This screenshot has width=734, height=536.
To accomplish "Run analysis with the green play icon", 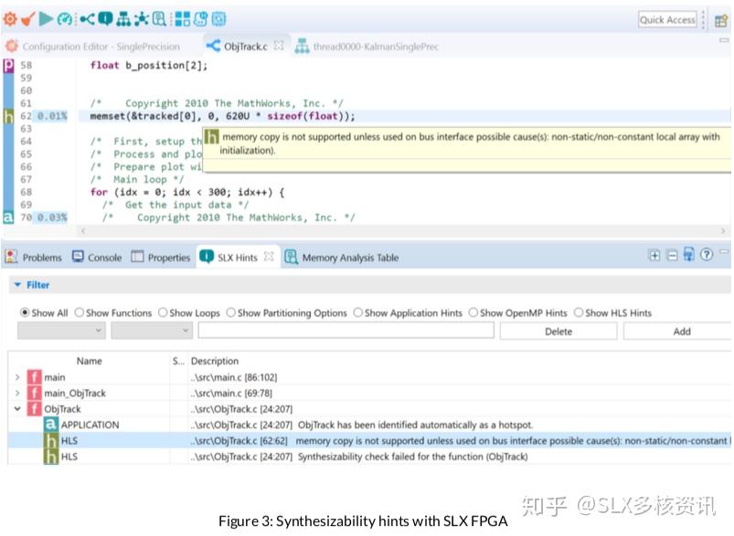I will click(46, 19).
